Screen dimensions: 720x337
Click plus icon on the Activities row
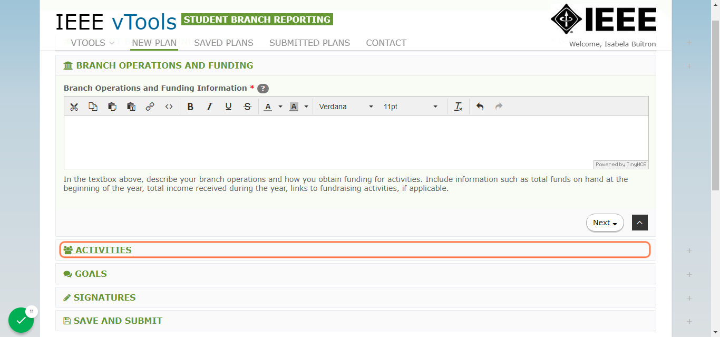tap(689, 251)
